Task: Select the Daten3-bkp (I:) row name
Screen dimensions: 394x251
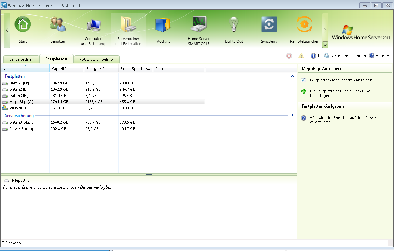Action: pyautogui.click(x=22, y=122)
